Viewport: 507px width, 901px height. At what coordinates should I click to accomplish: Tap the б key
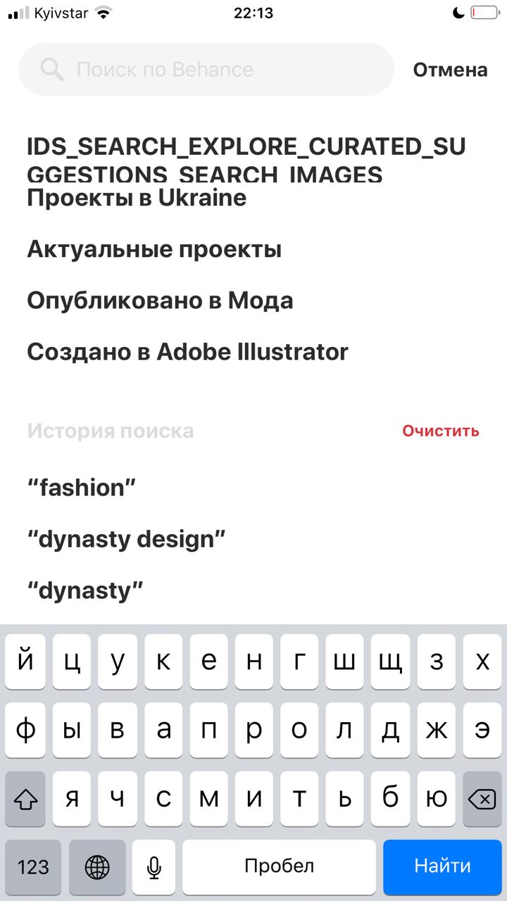[391, 799]
